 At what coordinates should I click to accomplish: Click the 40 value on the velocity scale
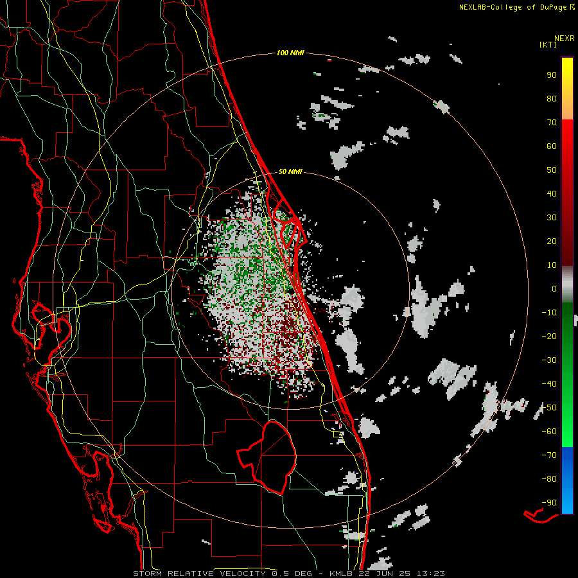coord(552,194)
